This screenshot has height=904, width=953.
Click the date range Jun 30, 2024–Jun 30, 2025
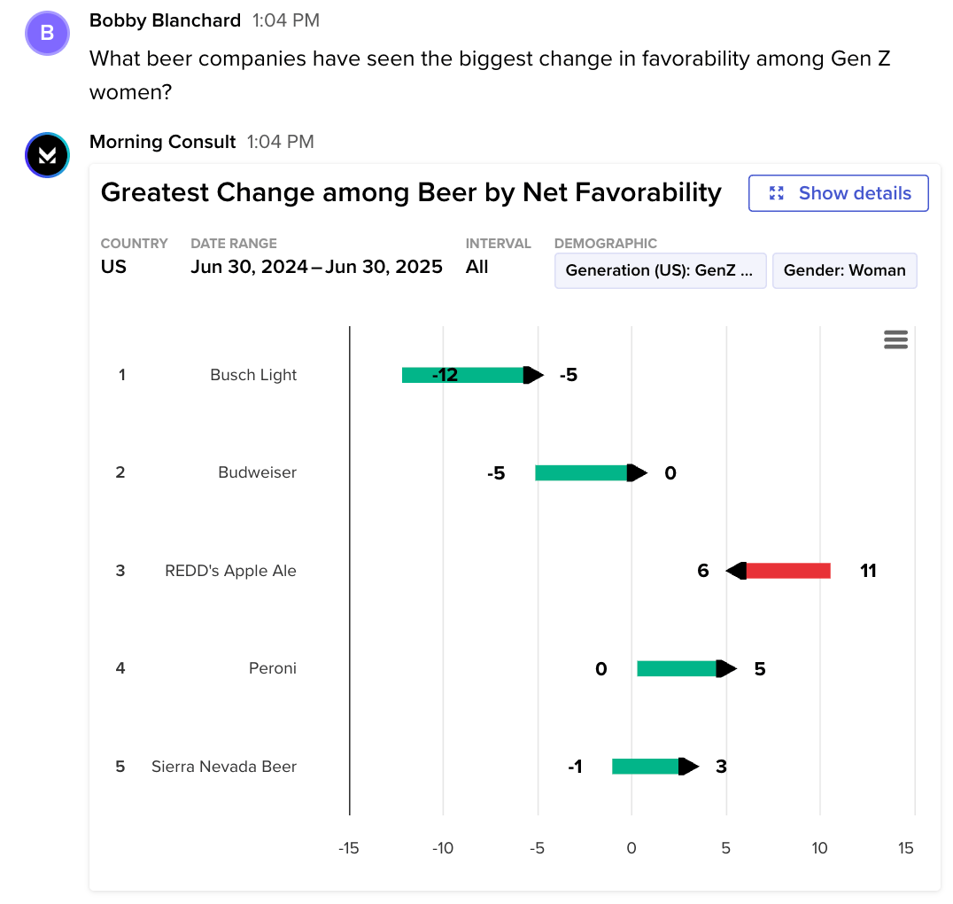coord(316,267)
